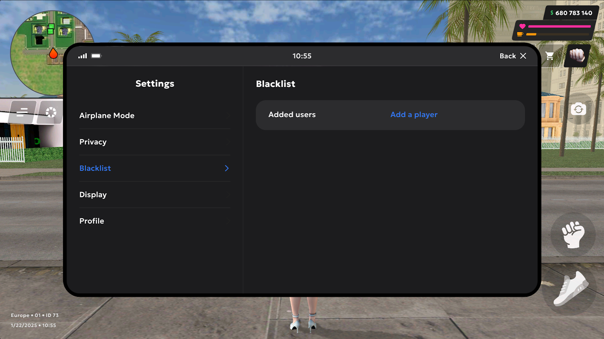Open the shopping cart icon

[x=550, y=56]
